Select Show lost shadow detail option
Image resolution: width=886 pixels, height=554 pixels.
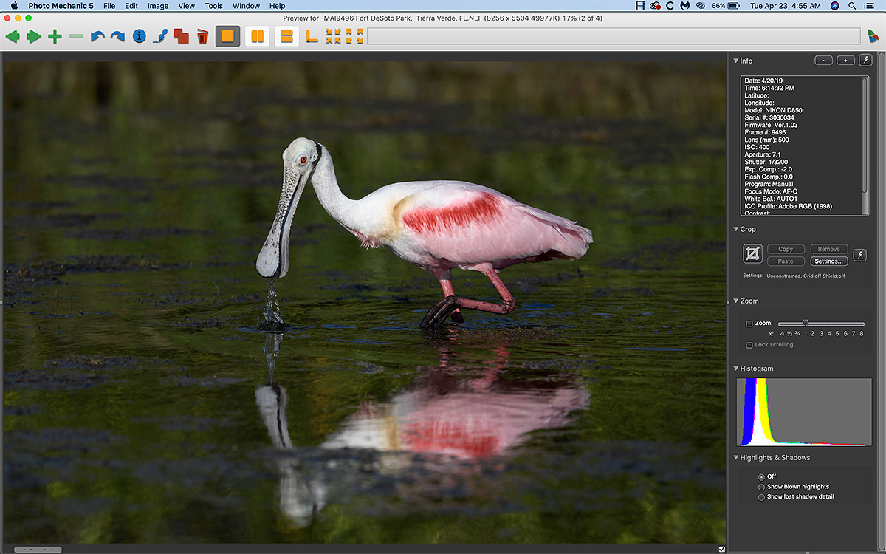pos(761,497)
